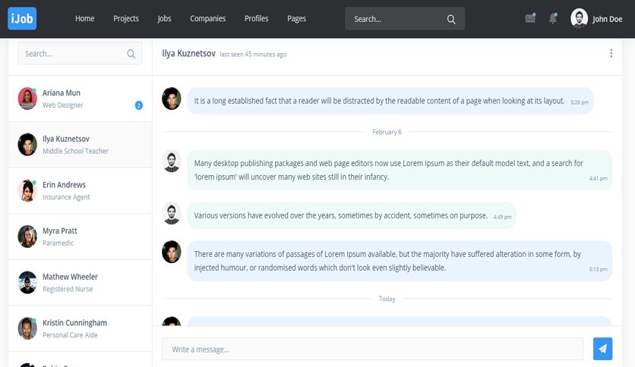Open the Home menu item
The width and height of the screenshot is (635, 367).
[84, 19]
